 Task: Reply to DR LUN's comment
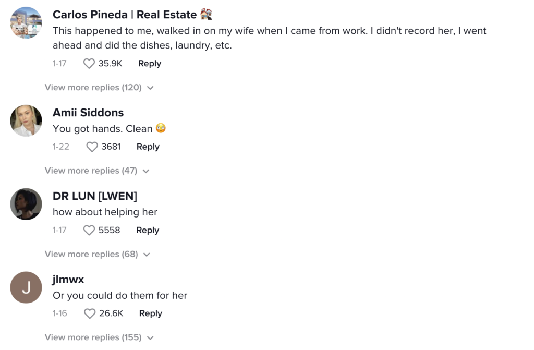[148, 231]
